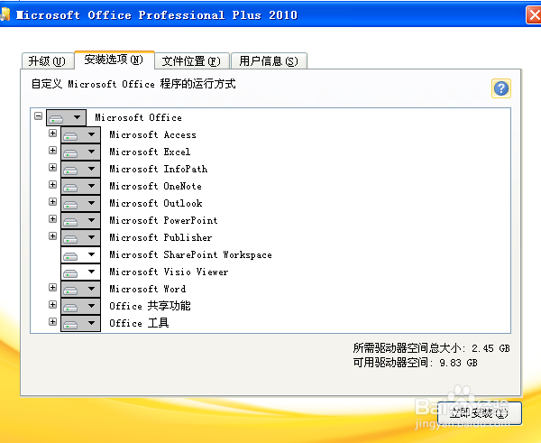Open install option dropdown for Microsoft PowerPoint
This screenshot has width=541, height=443.
point(81,220)
